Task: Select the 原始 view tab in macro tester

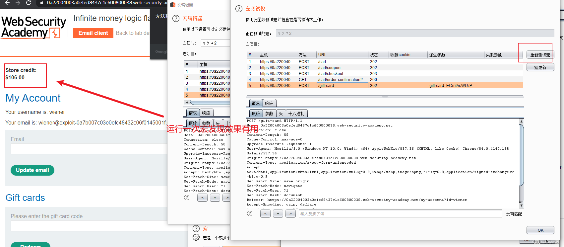Action: [x=256, y=114]
